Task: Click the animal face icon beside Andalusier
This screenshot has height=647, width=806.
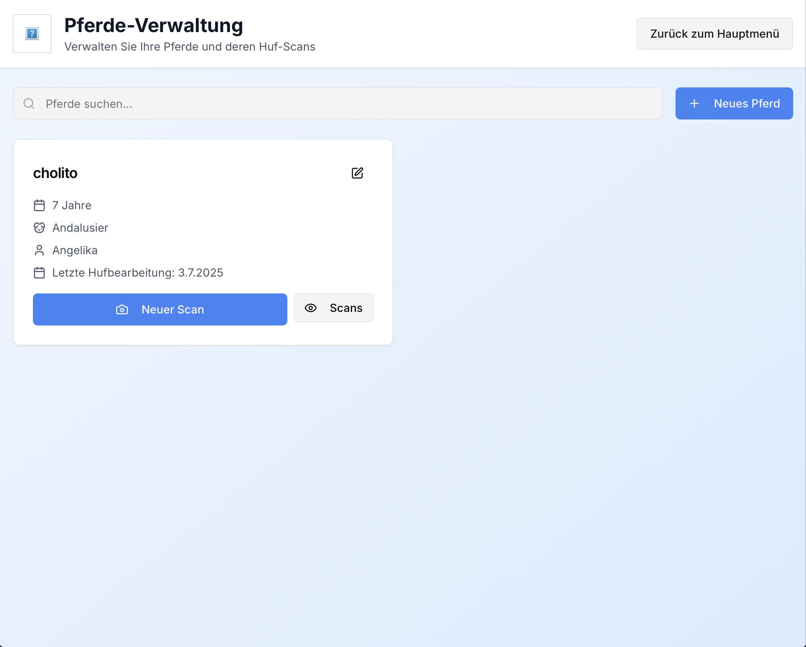Action: (39, 228)
